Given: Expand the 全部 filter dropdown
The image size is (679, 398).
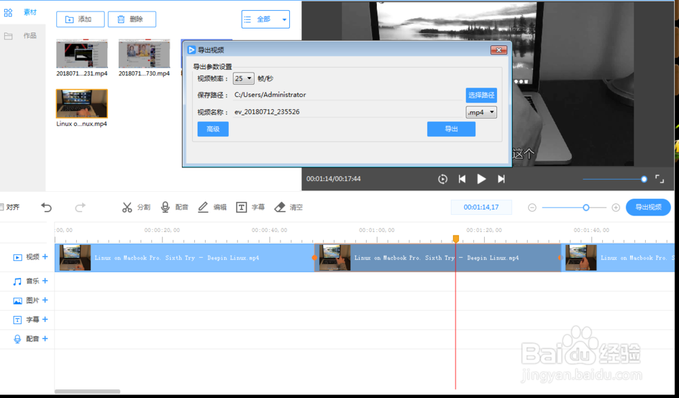Looking at the screenshot, I should click(265, 20).
